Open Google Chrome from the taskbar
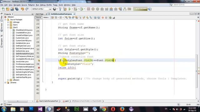This screenshot has width=200, height=112. (x=104, y=109)
